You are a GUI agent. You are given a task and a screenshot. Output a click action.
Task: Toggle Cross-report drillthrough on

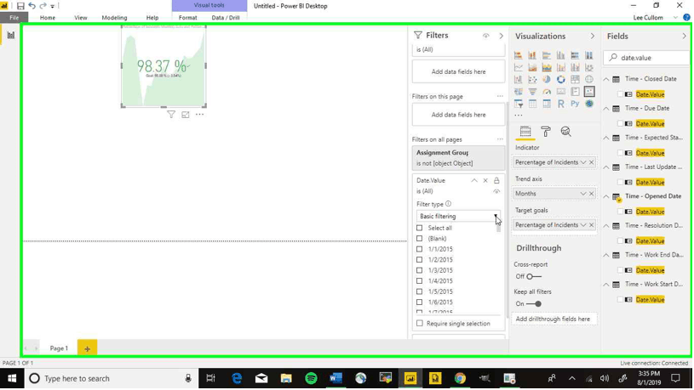click(533, 276)
